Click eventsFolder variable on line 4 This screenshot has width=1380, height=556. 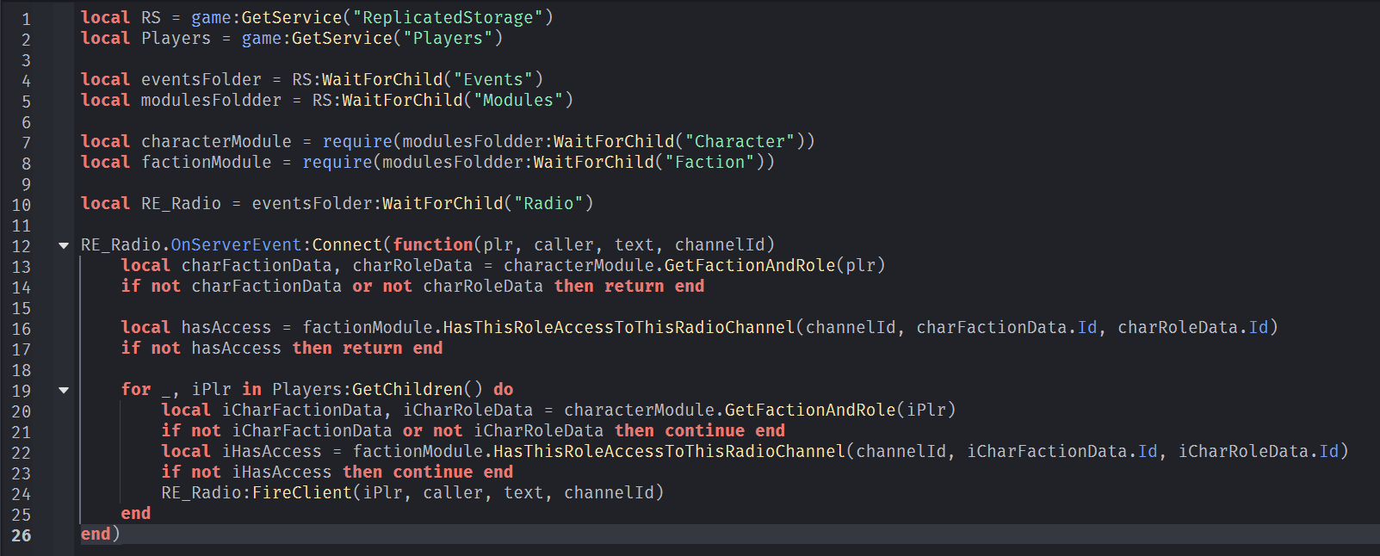(x=201, y=79)
